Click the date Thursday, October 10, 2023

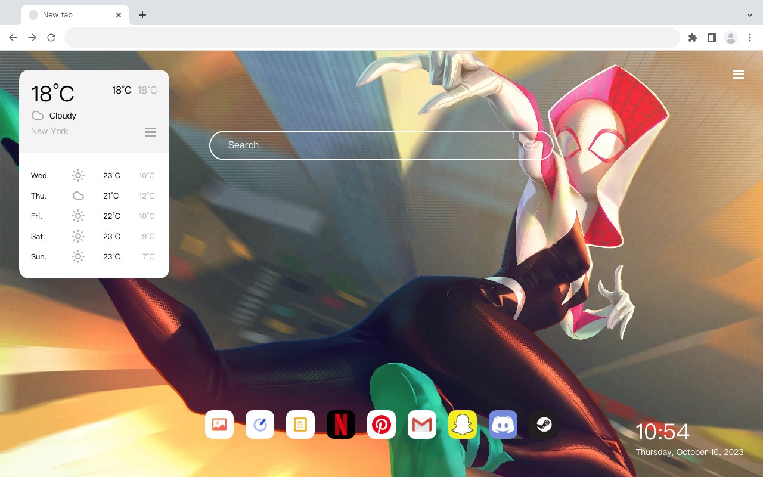(x=690, y=452)
